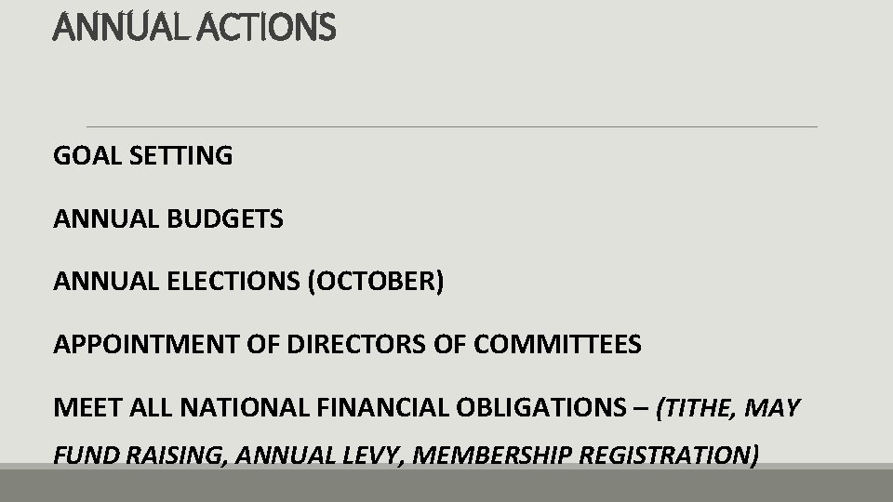Click the word "COMMITTEES"
The height and width of the screenshot is (502, 893).
pyautogui.click(x=557, y=346)
